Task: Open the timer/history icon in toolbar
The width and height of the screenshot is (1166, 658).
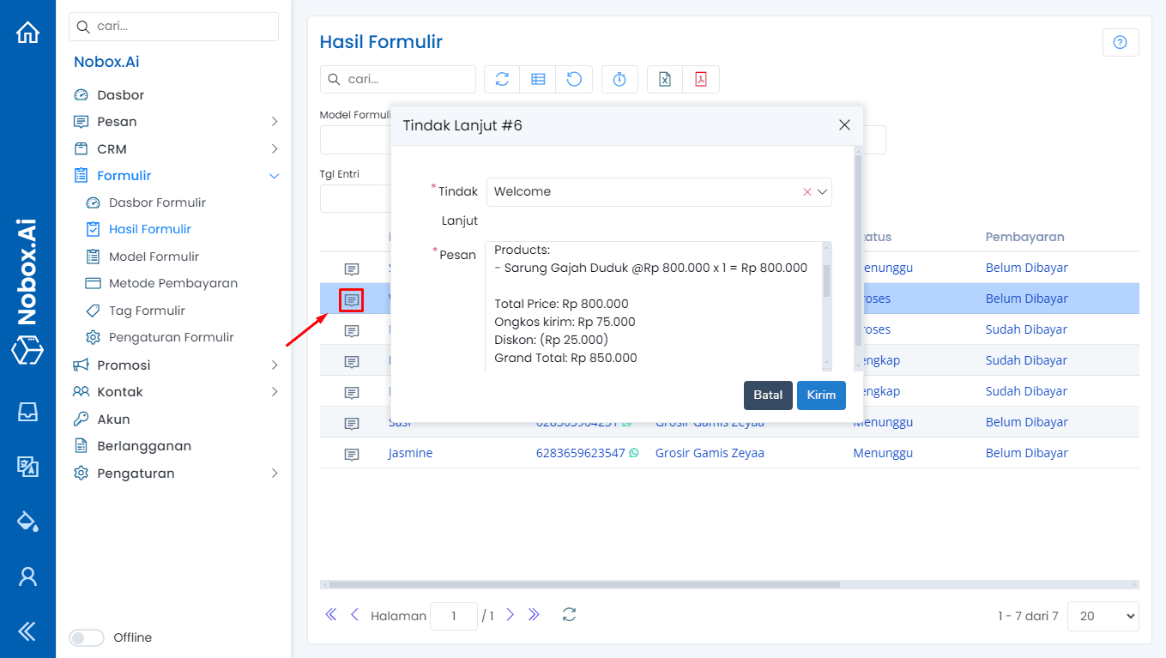Action: click(619, 79)
